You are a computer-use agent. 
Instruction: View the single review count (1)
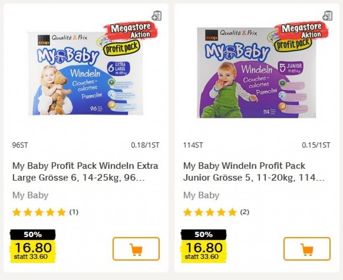coord(74,212)
